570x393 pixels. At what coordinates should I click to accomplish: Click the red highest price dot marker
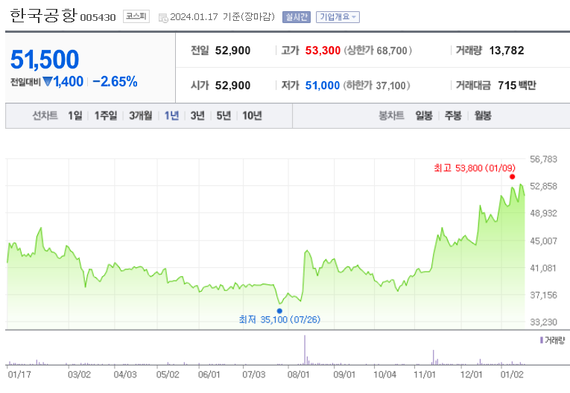[512, 177]
